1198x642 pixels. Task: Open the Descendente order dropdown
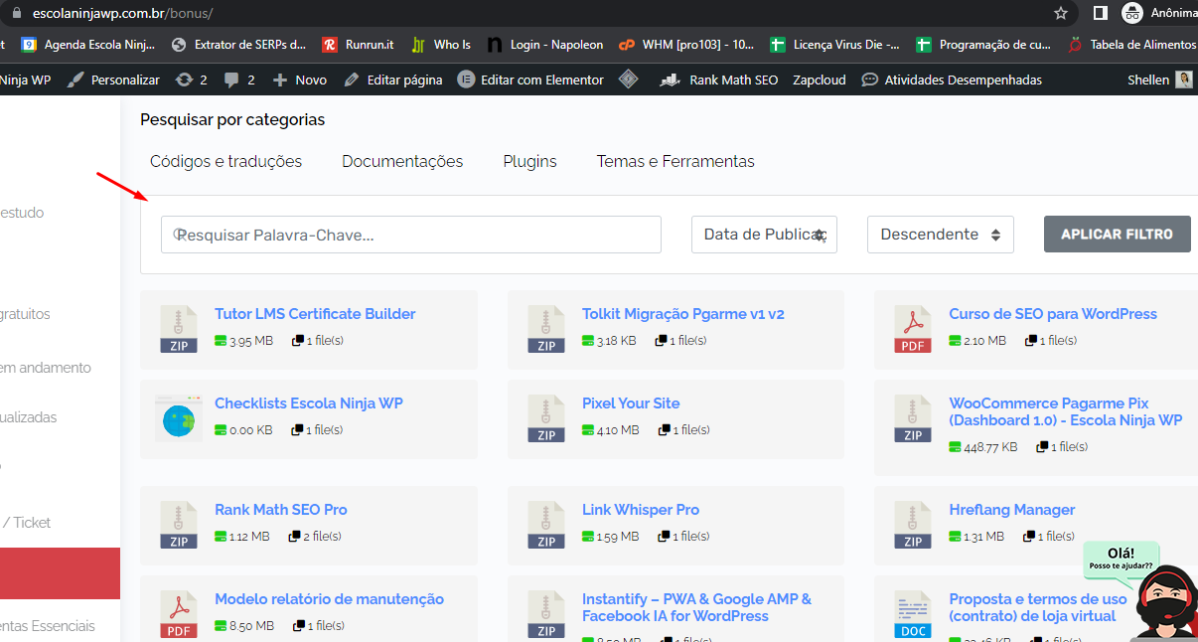(940, 235)
